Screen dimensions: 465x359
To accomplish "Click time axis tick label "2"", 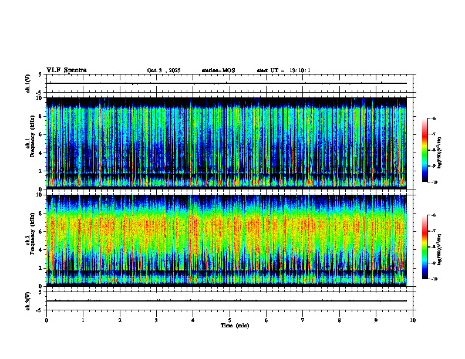I will click(x=120, y=320).
